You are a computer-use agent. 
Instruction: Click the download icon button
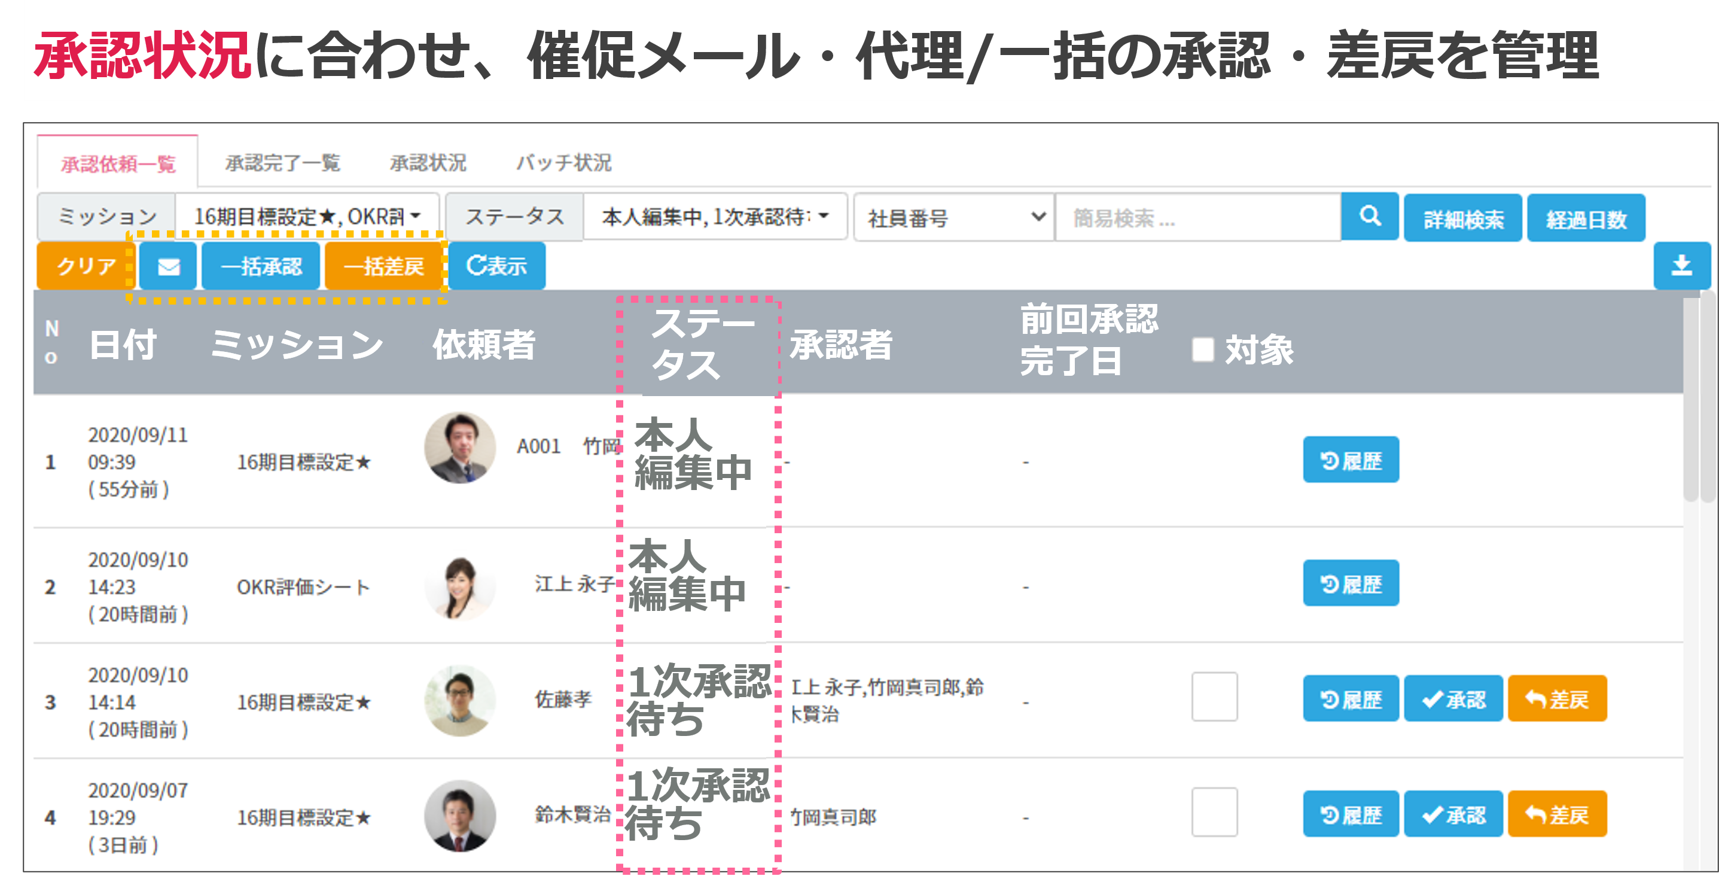(1681, 266)
